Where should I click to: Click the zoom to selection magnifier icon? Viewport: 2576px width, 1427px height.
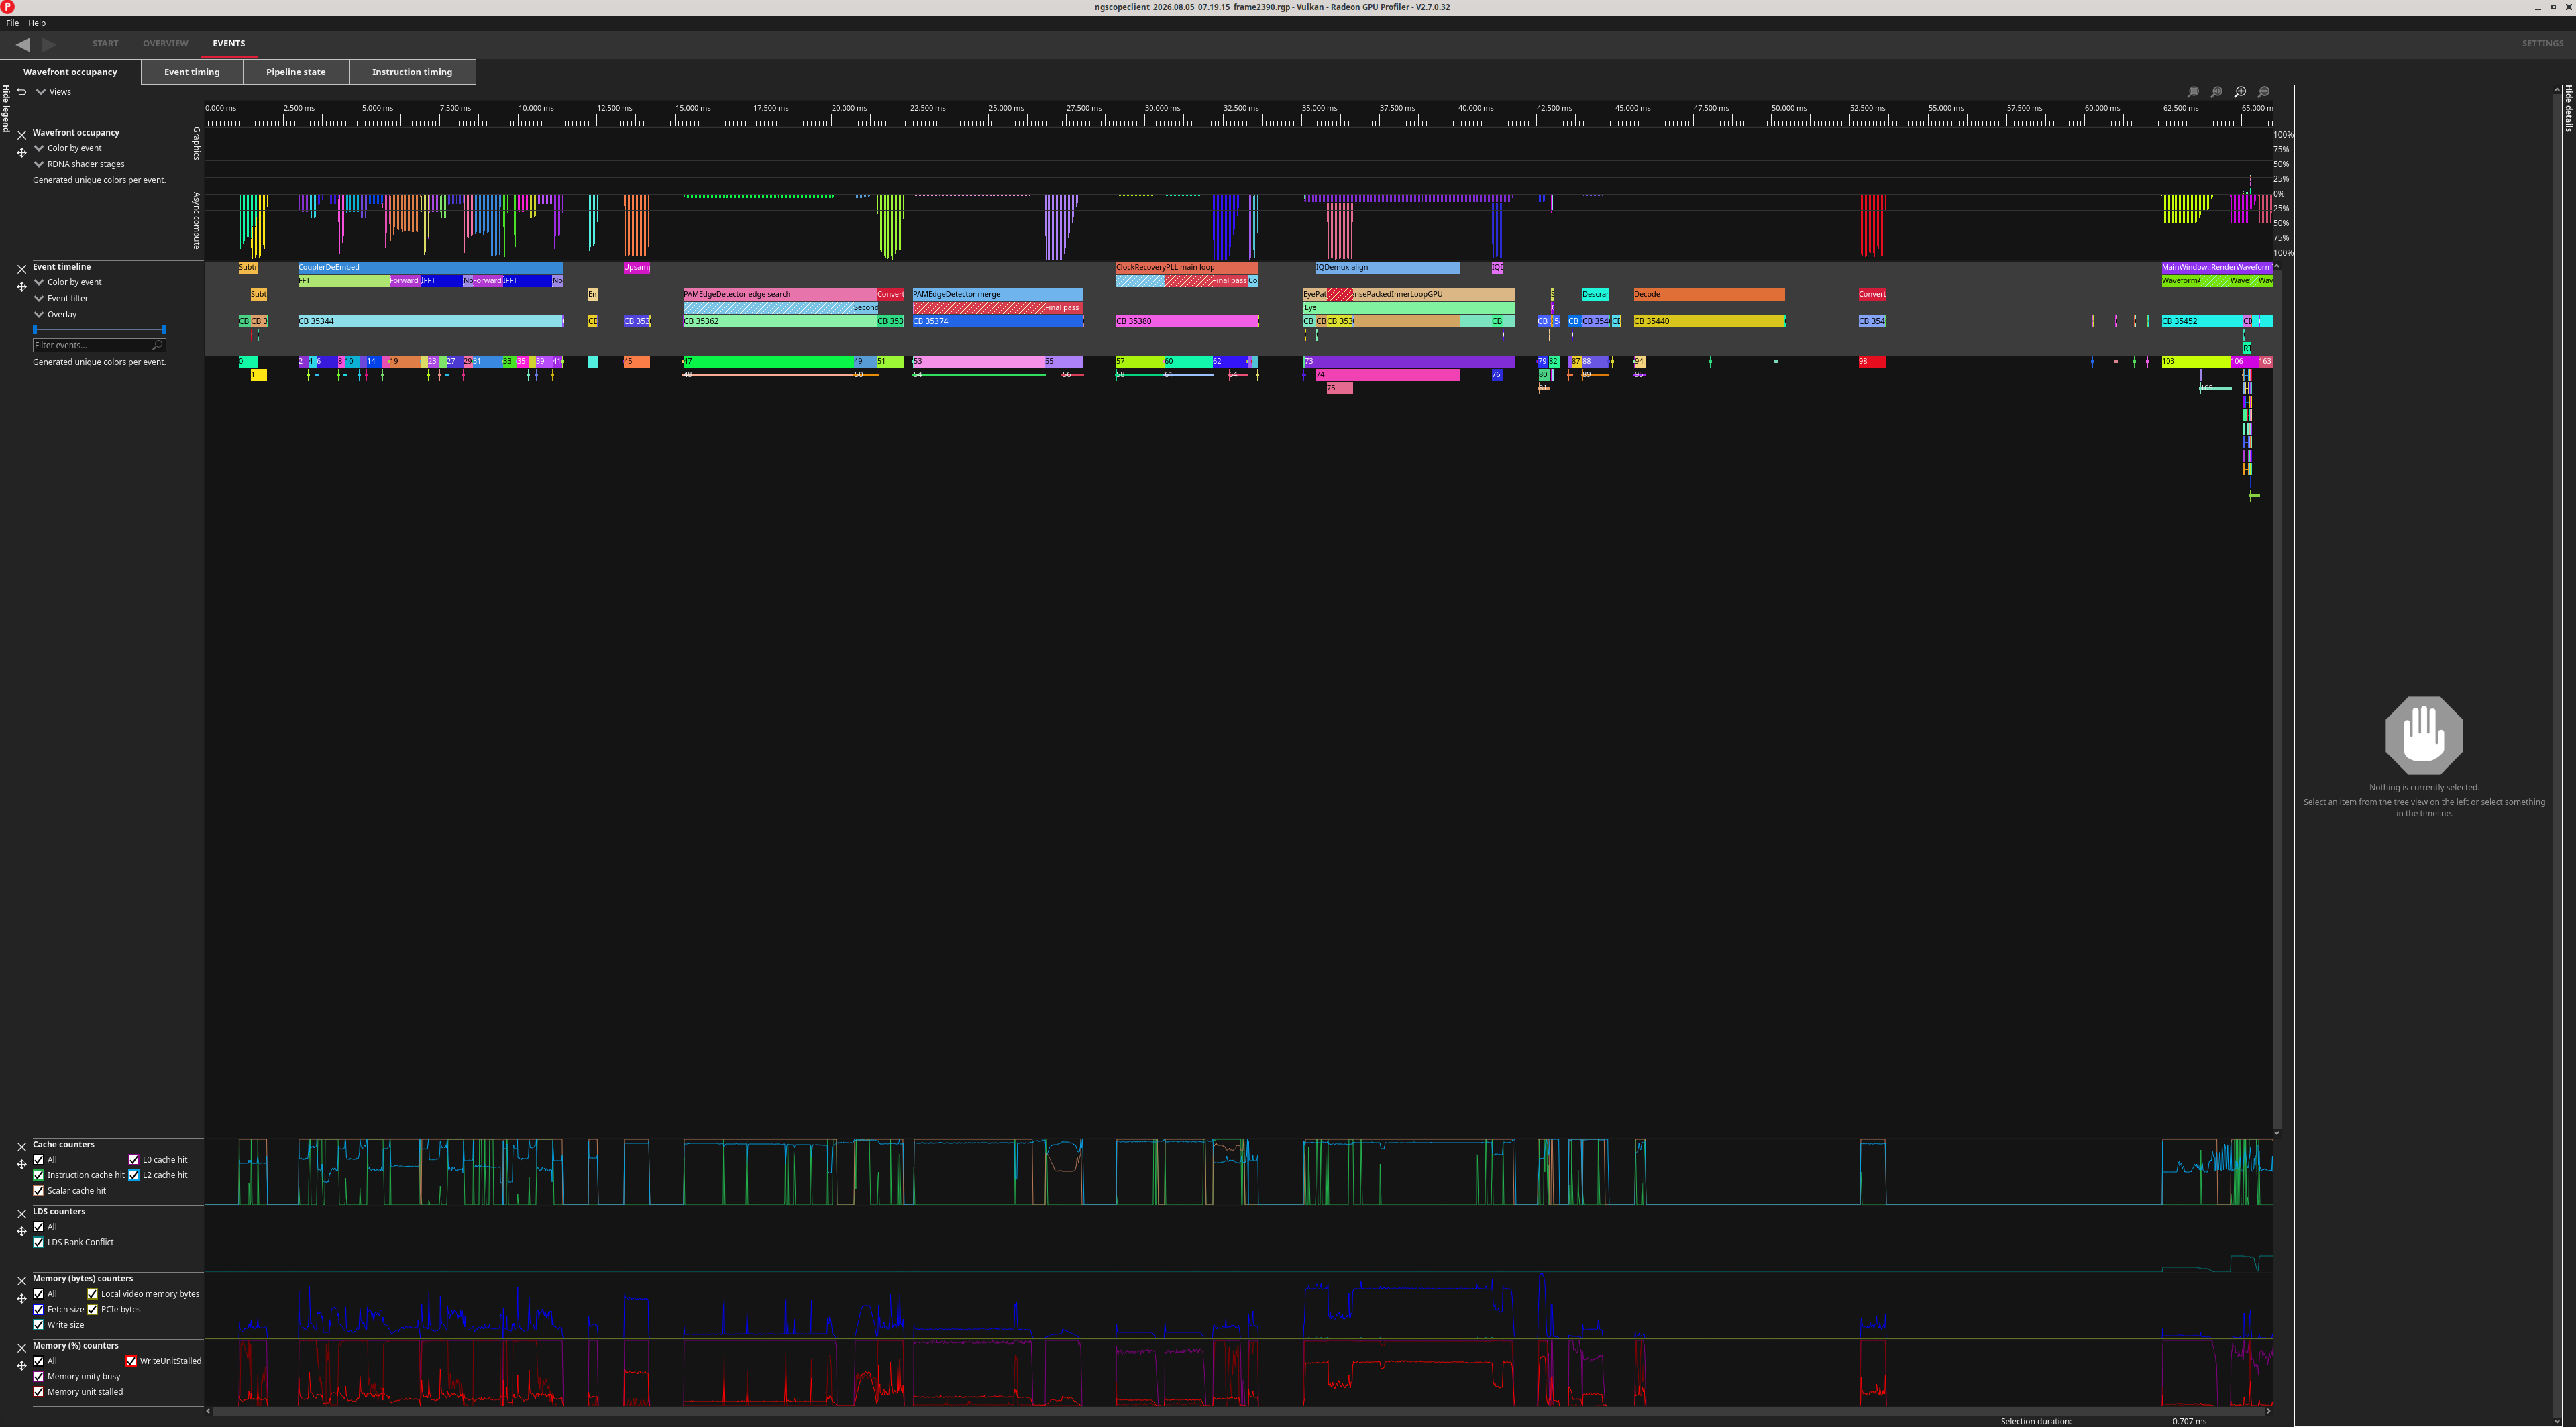pyautogui.click(x=2193, y=92)
